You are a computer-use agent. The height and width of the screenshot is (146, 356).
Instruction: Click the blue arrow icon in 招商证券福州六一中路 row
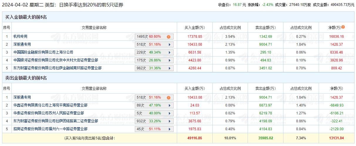[x=169, y=129]
